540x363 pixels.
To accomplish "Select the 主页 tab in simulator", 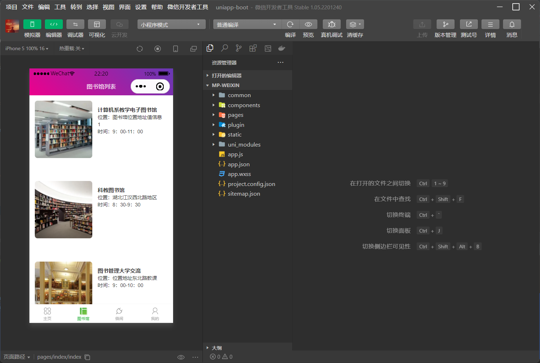I will [47, 314].
